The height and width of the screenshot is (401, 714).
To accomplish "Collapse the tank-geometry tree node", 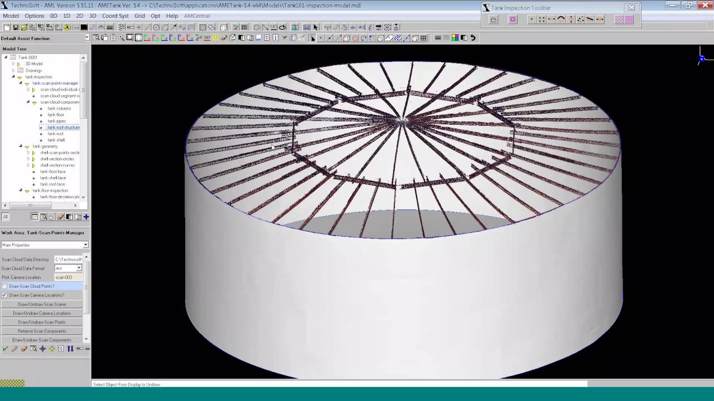I will point(21,146).
